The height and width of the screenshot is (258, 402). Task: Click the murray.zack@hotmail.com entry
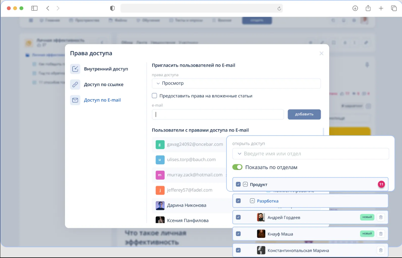[195, 175]
